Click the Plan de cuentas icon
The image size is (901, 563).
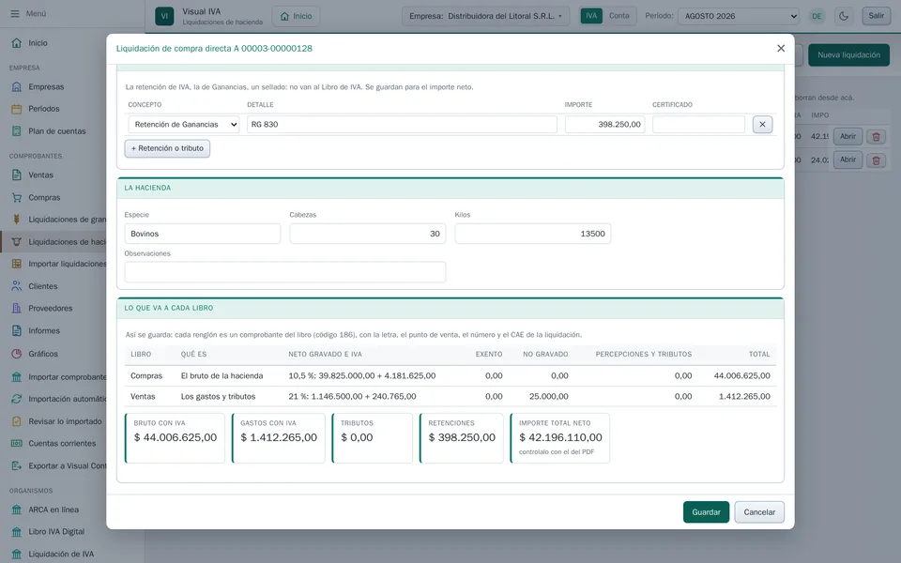[x=17, y=131]
